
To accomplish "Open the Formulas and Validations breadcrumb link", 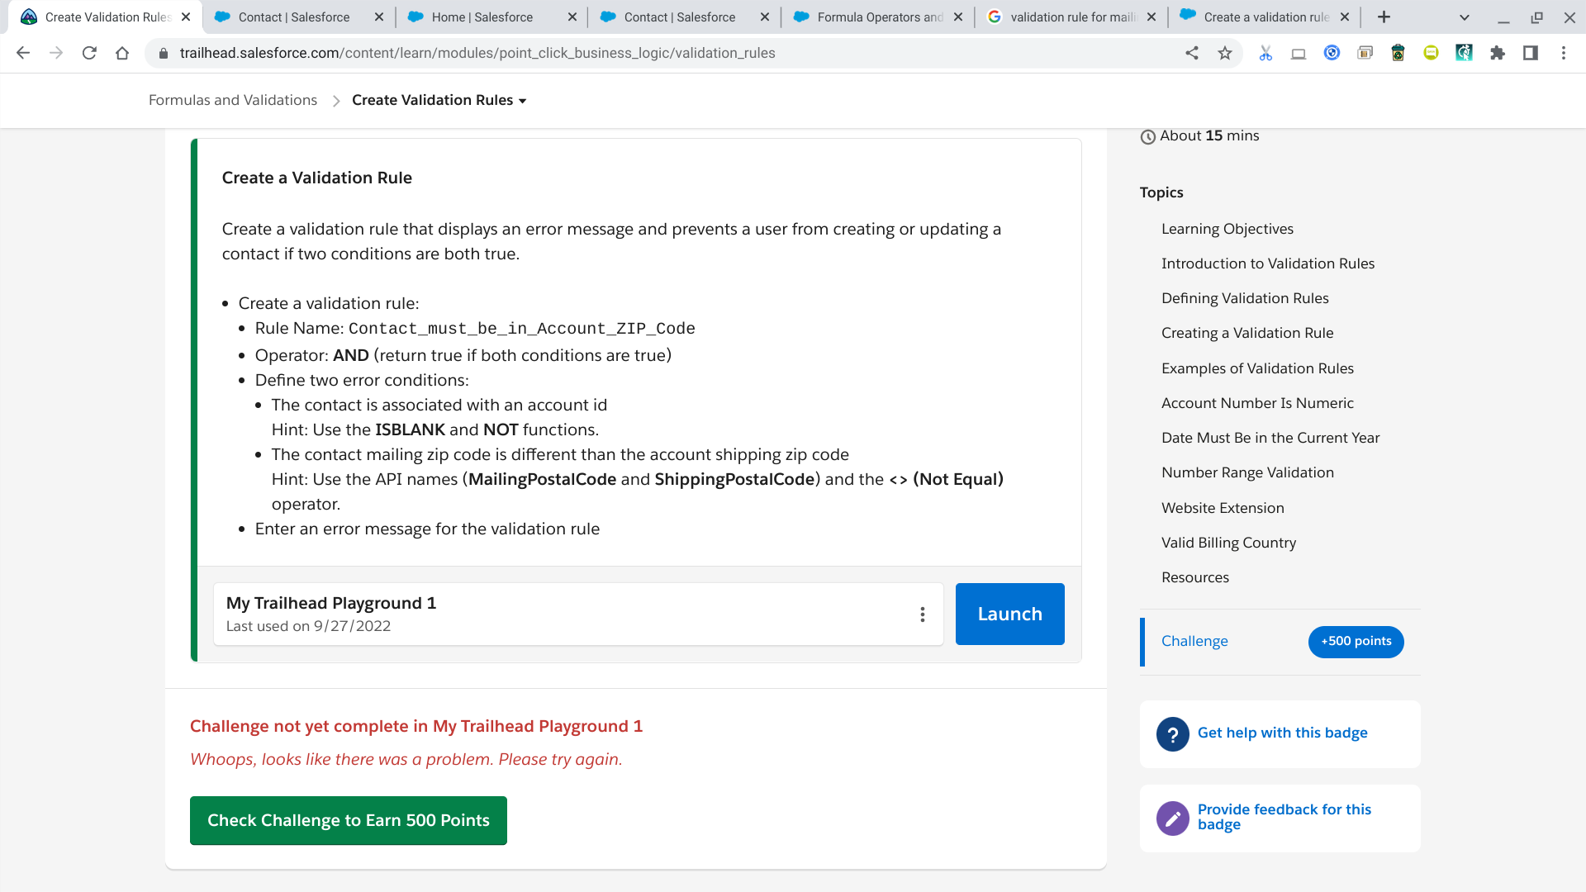I will tap(232, 100).
